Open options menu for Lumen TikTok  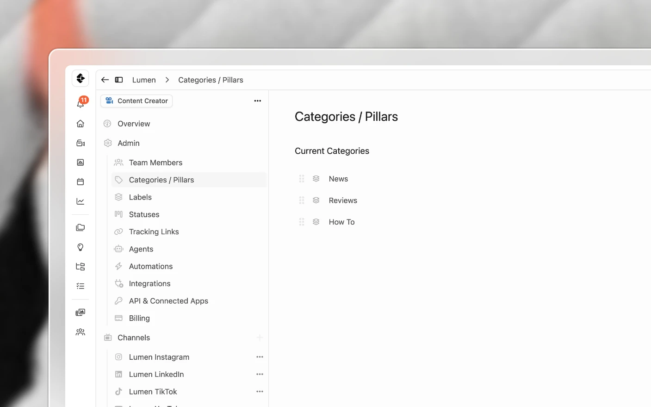[260, 392]
